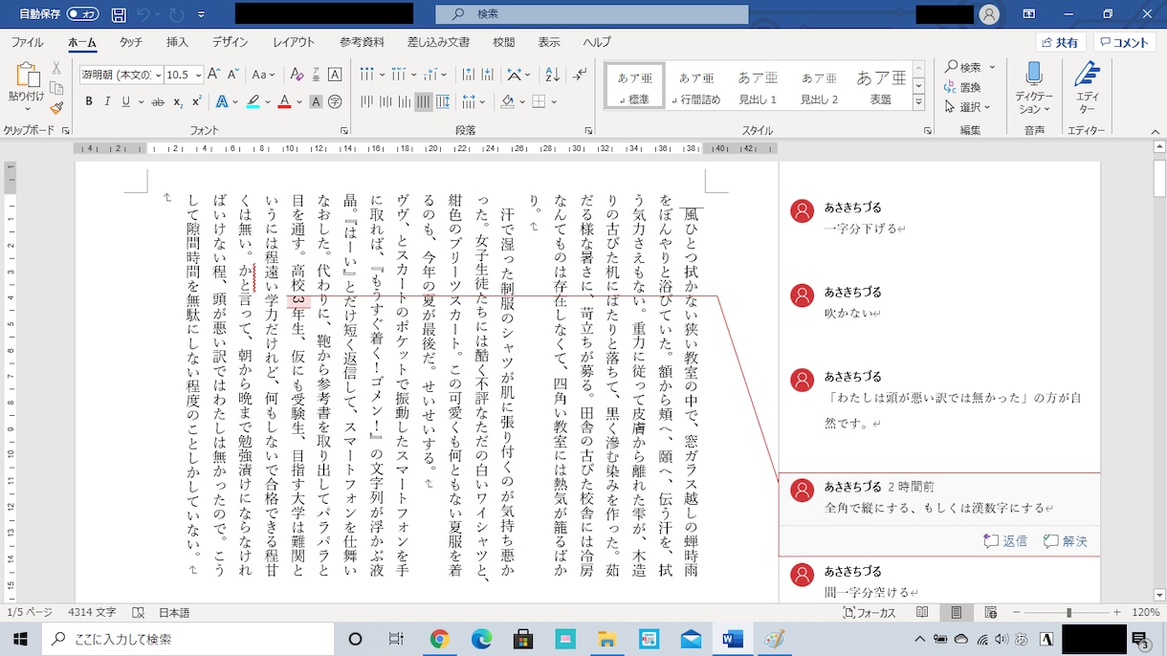Click the Save icon in title bar

click(x=118, y=14)
